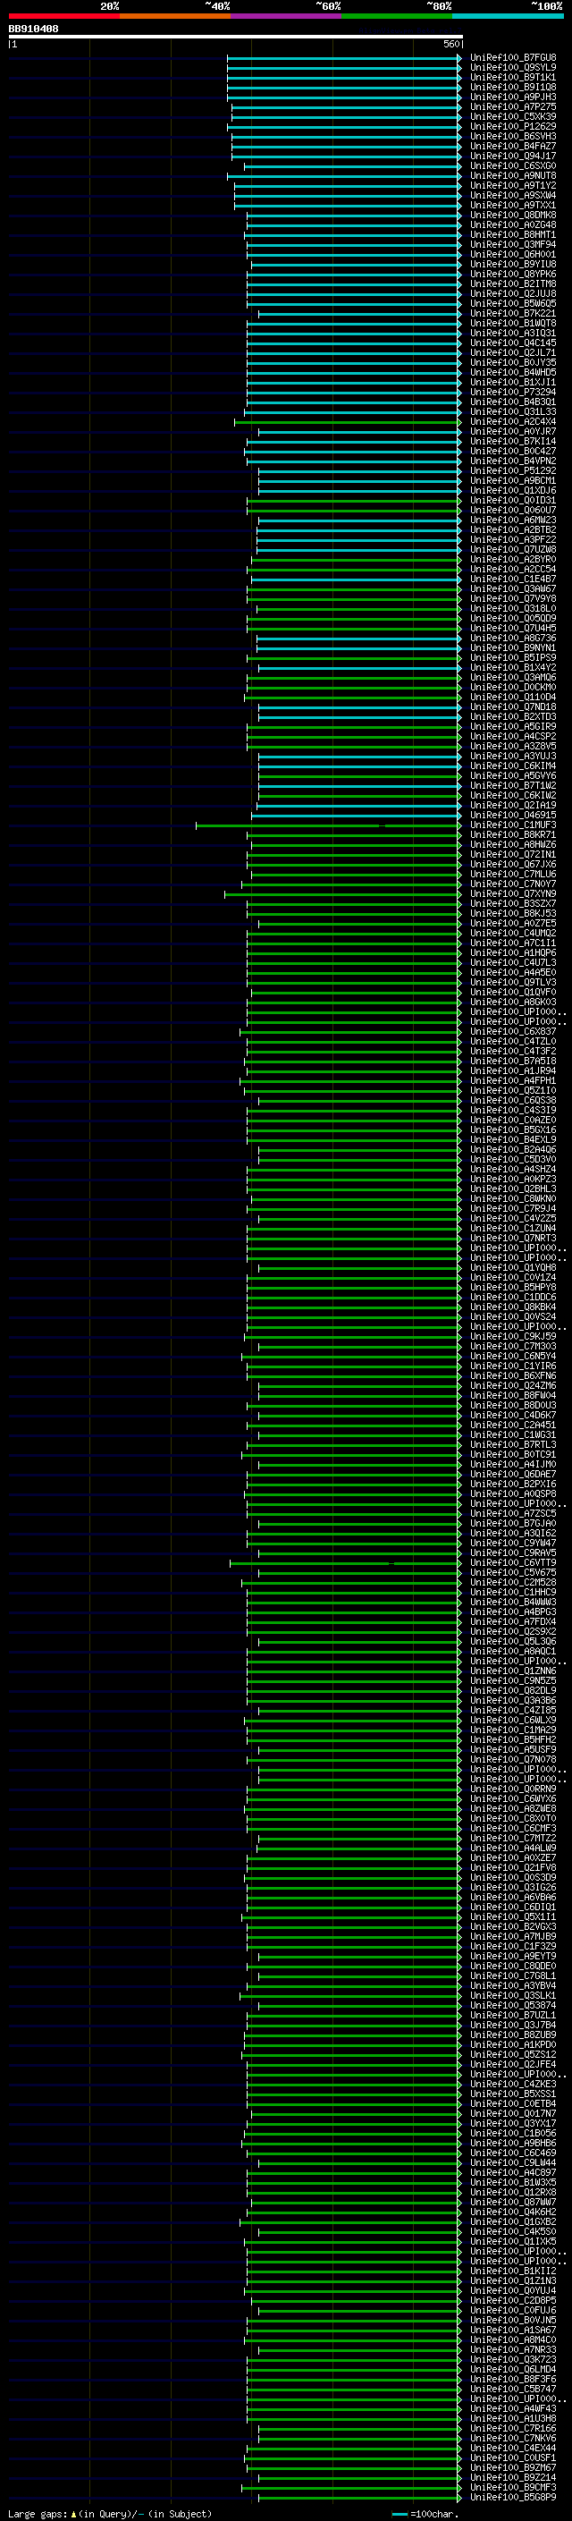Open hit UniRef100_P73294
This screenshot has width=572, height=2521.
pyautogui.click(x=512, y=393)
